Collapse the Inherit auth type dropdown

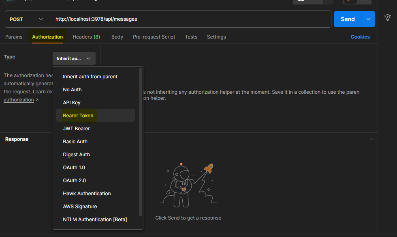coord(74,58)
